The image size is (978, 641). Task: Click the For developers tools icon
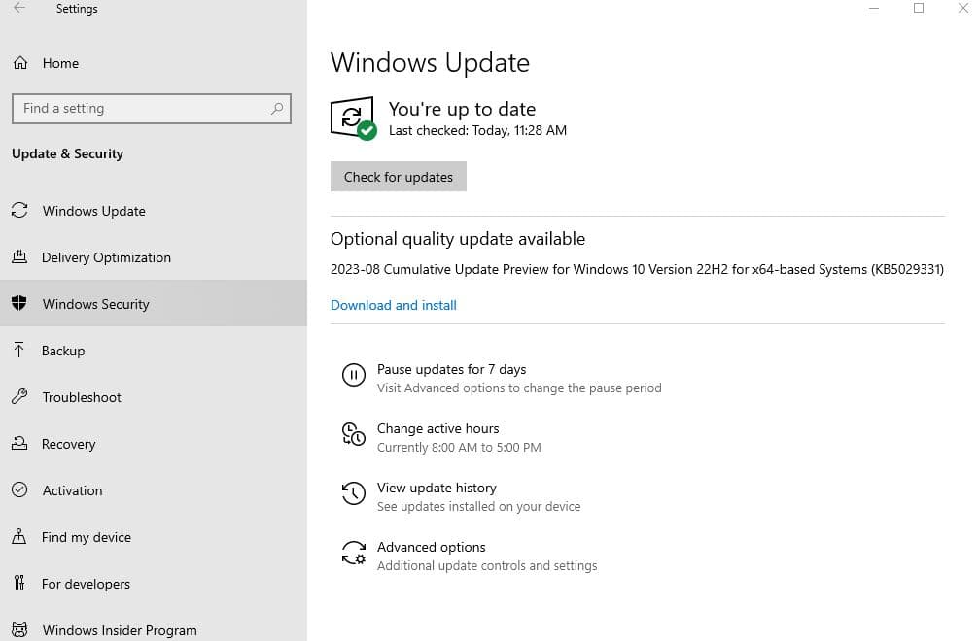19,583
